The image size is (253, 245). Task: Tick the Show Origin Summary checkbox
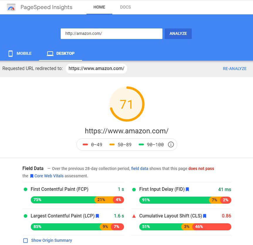tap(26, 241)
